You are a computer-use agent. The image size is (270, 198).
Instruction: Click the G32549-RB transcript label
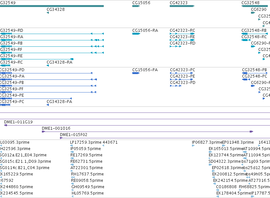pos(11,43)
